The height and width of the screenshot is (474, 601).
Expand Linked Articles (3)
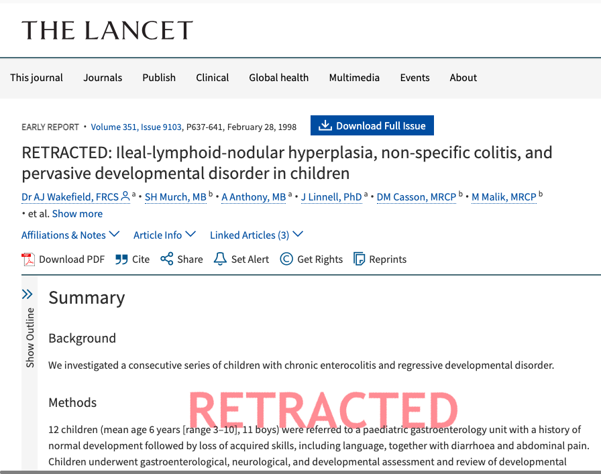tap(256, 235)
